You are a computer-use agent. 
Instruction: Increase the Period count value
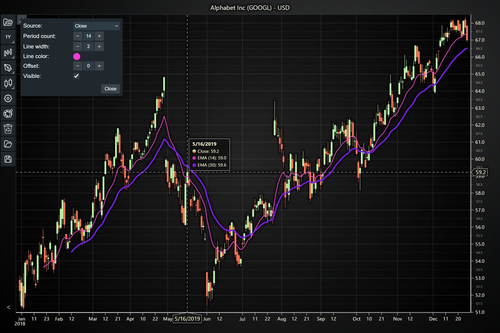99,36
